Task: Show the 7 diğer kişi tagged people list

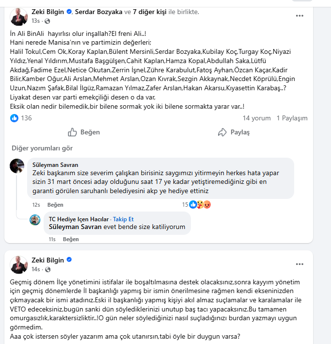Action: pos(149,12)
